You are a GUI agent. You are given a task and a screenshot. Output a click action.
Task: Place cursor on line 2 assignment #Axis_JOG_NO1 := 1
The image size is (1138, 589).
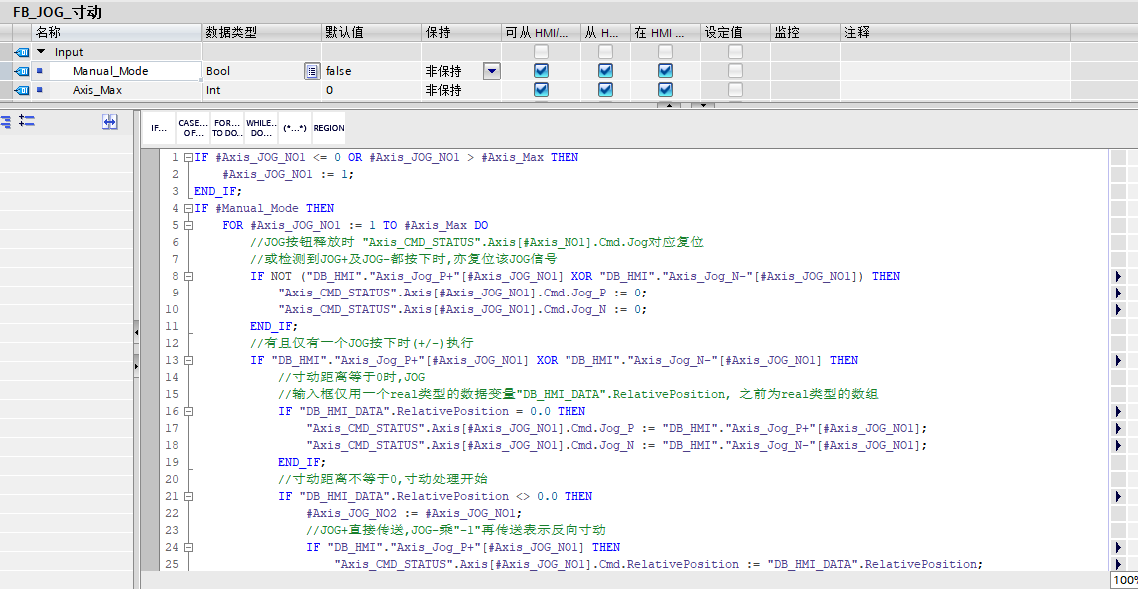(288, 174)
